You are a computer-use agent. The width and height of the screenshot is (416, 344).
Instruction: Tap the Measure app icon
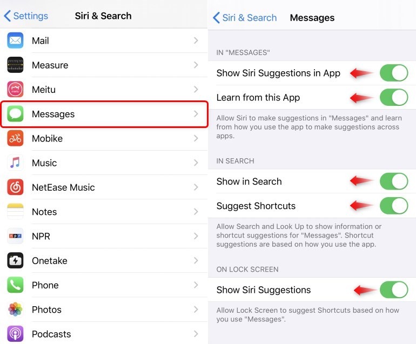(15, 65)
